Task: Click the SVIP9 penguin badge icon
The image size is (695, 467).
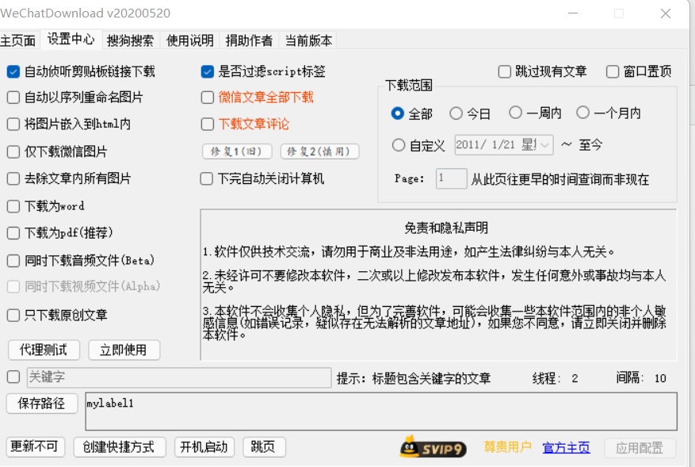Action: tap(433, 447)
